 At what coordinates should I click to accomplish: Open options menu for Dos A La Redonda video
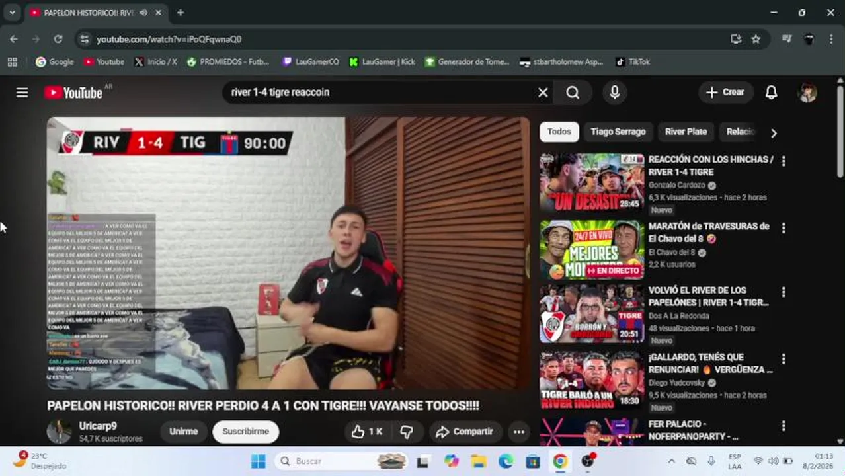pyautogui.click(x=784, y=292)
